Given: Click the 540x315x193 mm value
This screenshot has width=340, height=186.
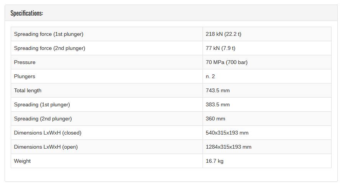Looking at the screenshot, I should 227,133.
